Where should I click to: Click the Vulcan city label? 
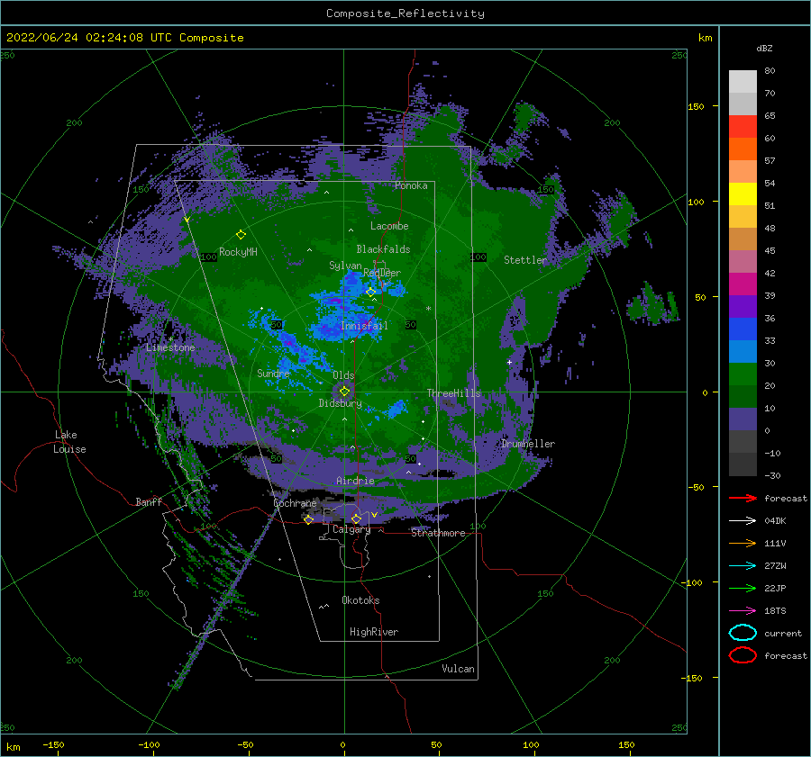(459, 669)
